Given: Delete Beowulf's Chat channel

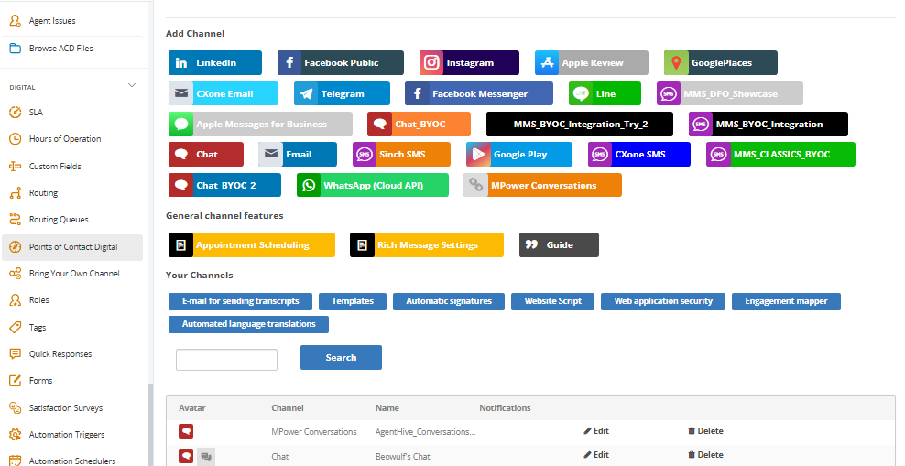Looking at the screenshot, I should 705,455.
